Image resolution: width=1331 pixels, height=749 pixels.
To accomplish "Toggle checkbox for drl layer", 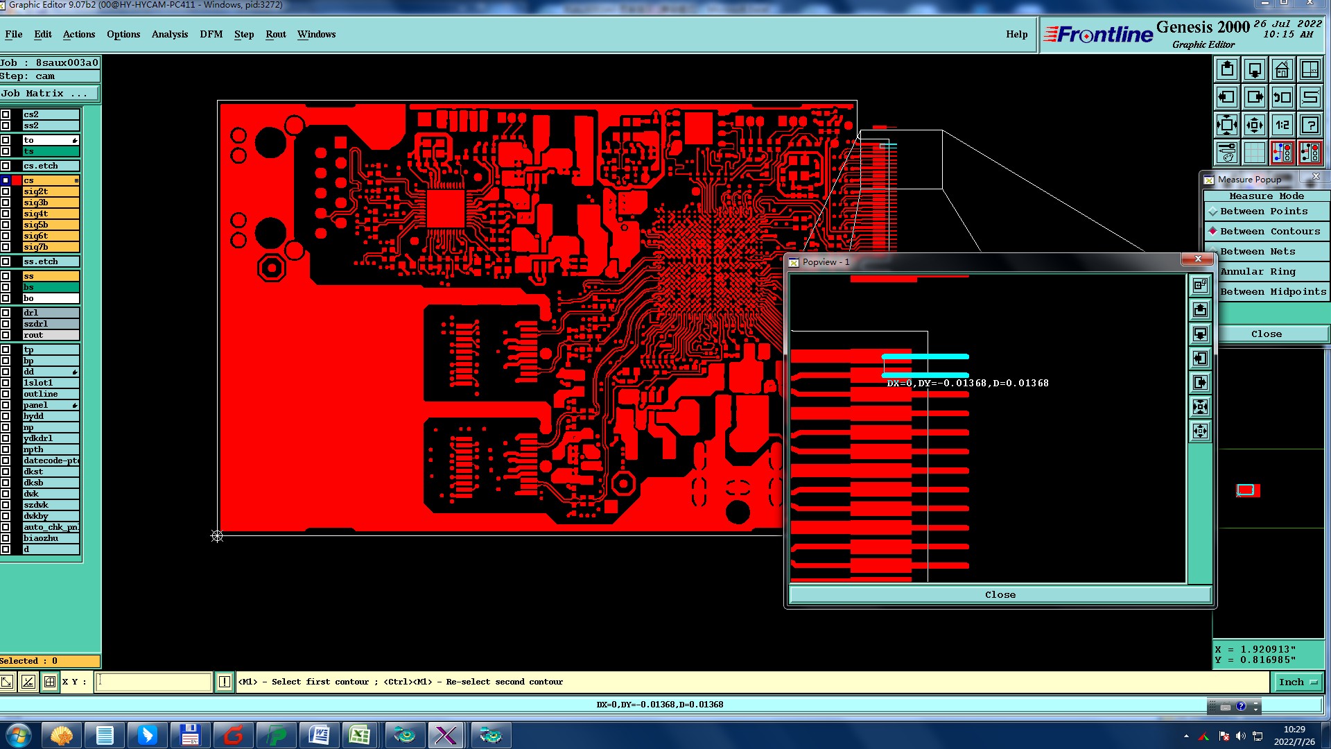I will click(6, 313).
